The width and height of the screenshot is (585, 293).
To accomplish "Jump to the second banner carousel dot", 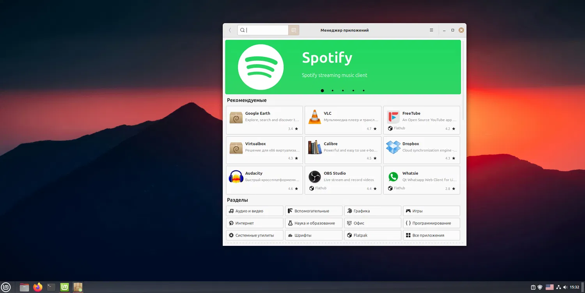I will pos(333,90).
